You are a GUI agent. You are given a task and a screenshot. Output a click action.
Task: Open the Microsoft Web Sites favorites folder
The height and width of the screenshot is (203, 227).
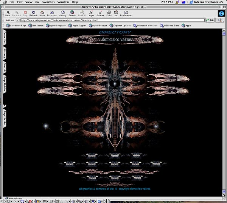pyautogui.click(x=145, y=26)
